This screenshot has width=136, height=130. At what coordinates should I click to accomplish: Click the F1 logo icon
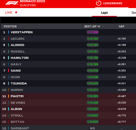tap(11, 3)
